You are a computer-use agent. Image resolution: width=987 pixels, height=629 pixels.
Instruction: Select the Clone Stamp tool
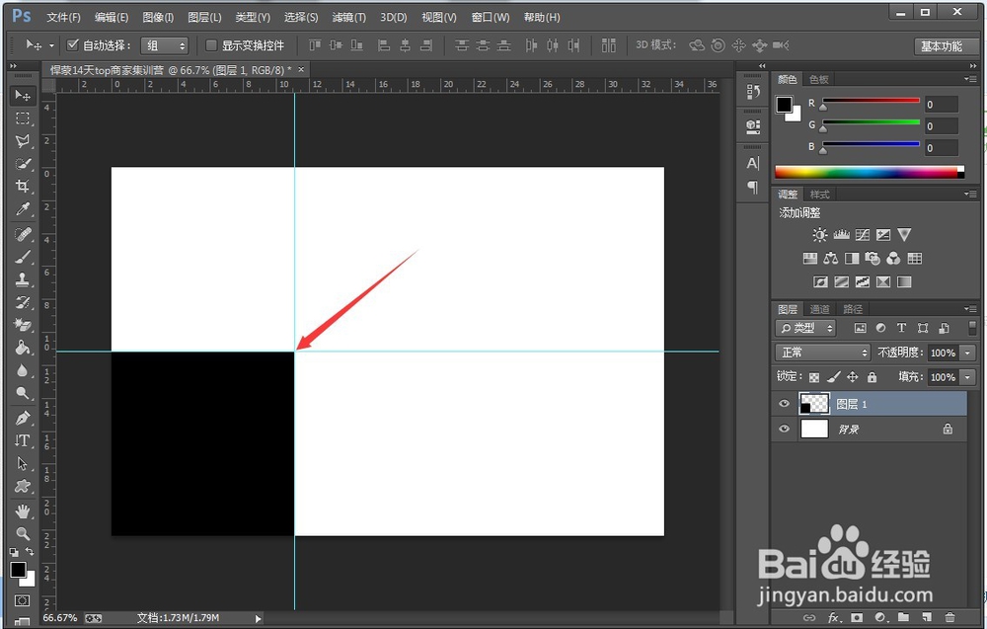(x=23, y=279)
